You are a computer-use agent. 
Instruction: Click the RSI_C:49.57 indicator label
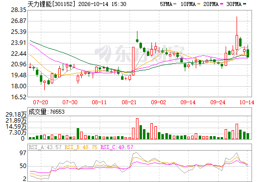point(117,147)
